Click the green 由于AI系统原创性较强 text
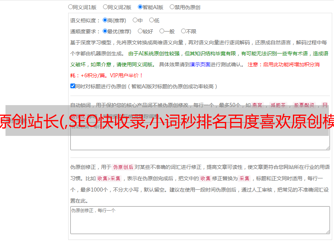Image resolution: width=334 pixels, height=241 pixels. tap(154, 53)
